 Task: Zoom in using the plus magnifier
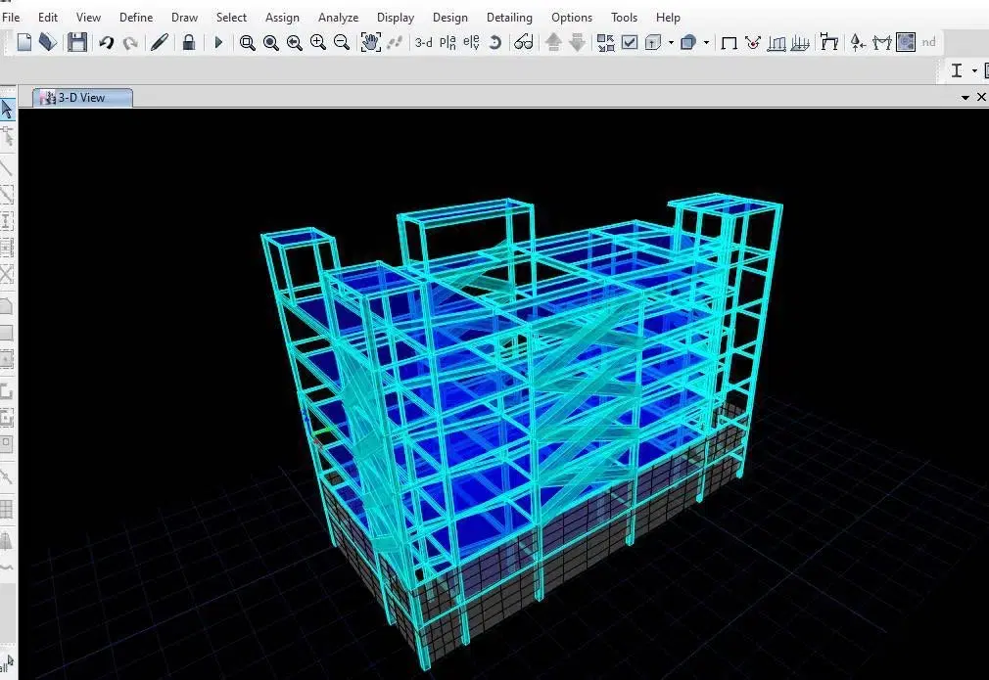pyautogui.click(x=318, y=42)
